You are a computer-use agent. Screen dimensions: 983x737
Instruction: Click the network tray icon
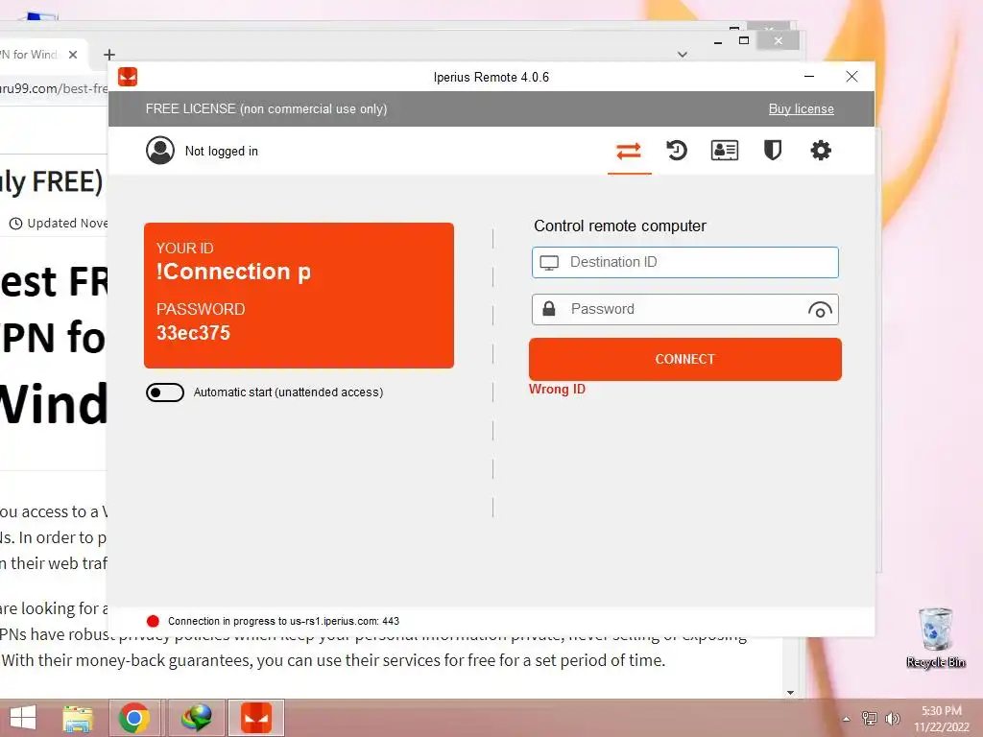[870, 719]
